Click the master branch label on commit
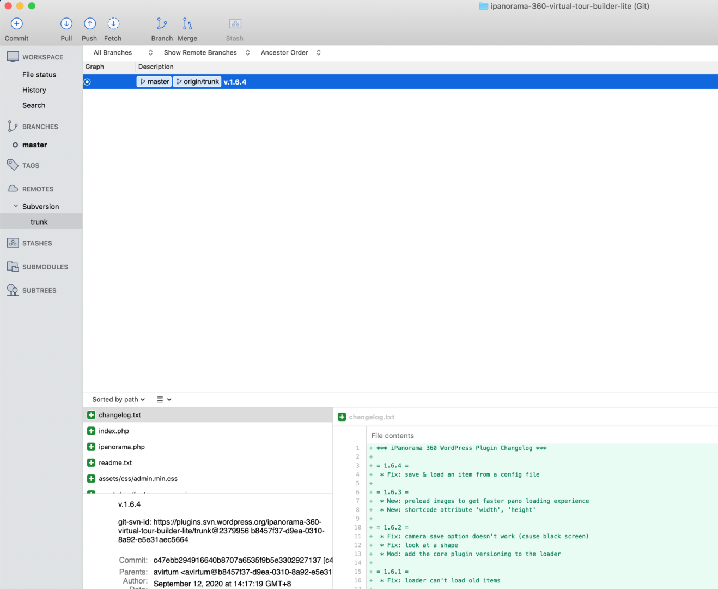This screenshot has height=589, width=718. pos(154,82)
